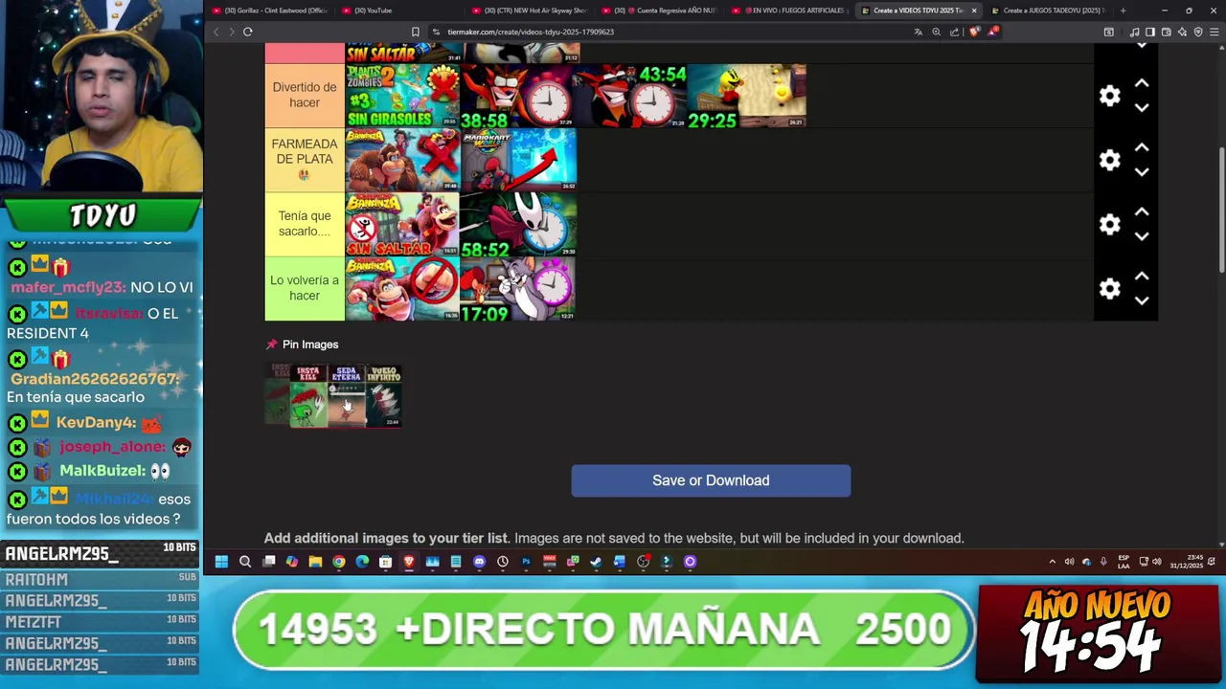The image size is (1226, 689).
Task: Select Bananza 'SIN SALTAR' thumbnail
Action: (402, 224)
